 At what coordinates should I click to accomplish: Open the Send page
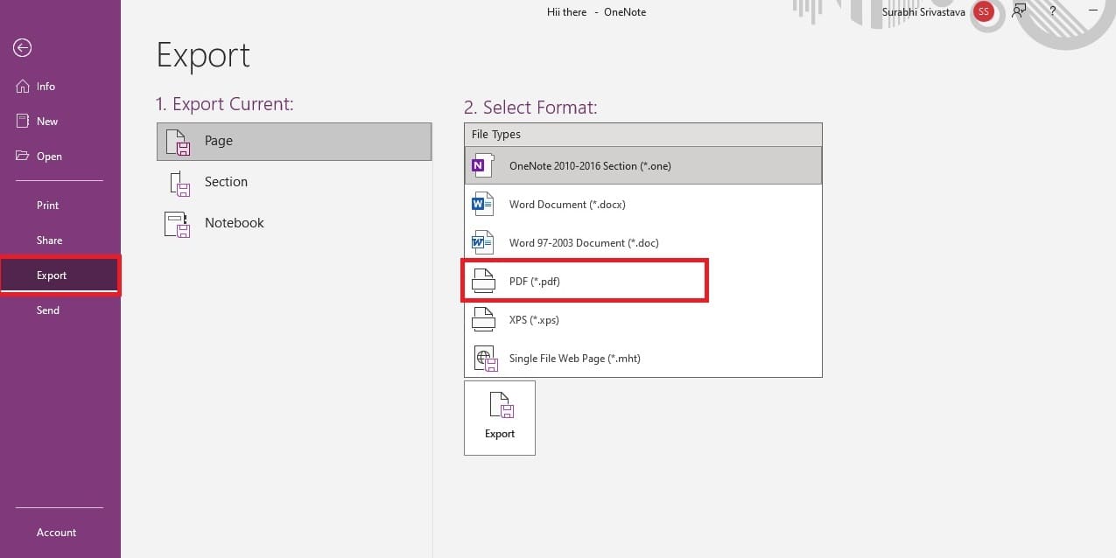[x=48, y=310]
